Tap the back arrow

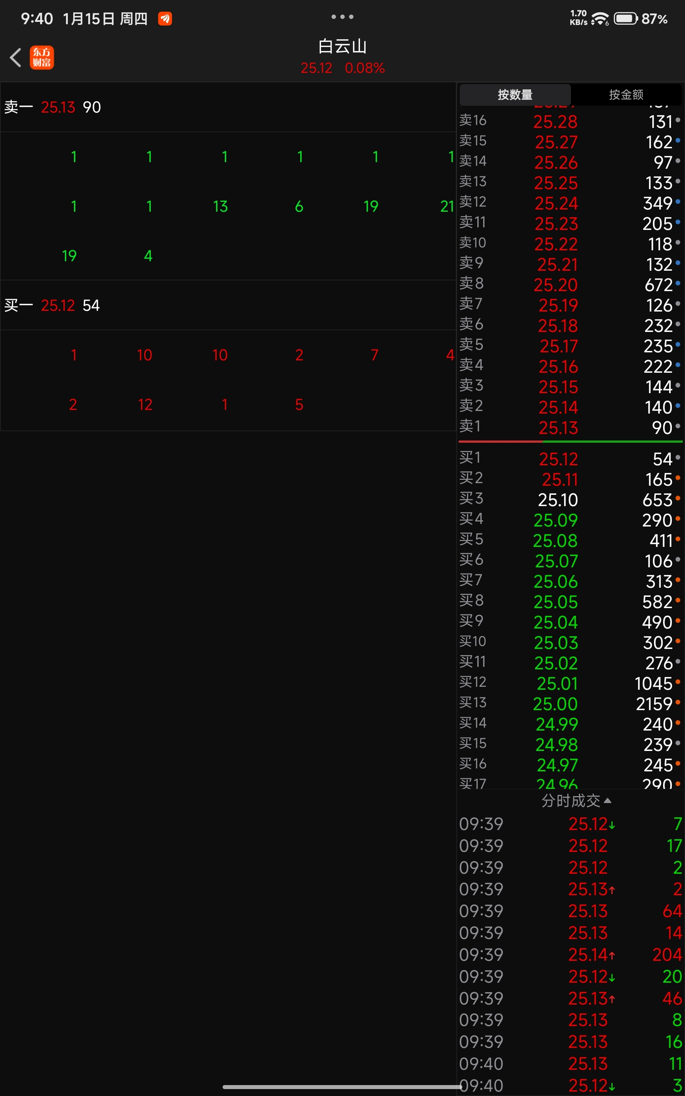pyautogui.click(x=15, y=58)
